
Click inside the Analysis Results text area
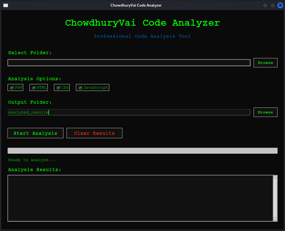click(140, 198)
